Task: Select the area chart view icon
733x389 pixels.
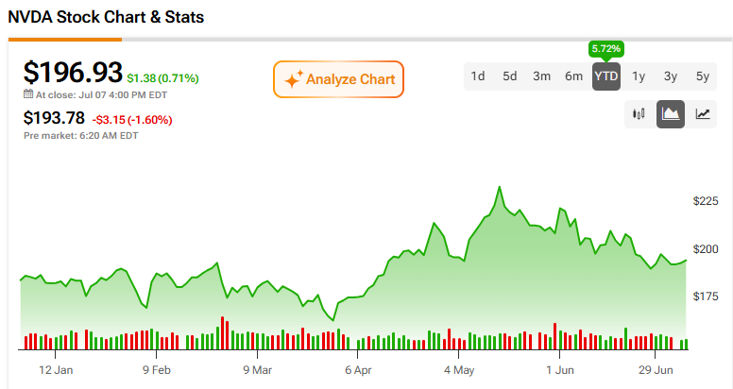Action: pyautogui.click(x=671, y=114)
